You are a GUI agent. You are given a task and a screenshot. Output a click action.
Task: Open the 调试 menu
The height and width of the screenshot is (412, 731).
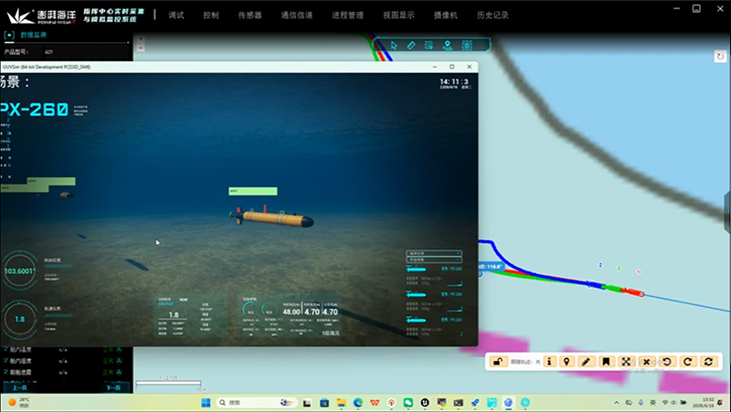(176, 16)
